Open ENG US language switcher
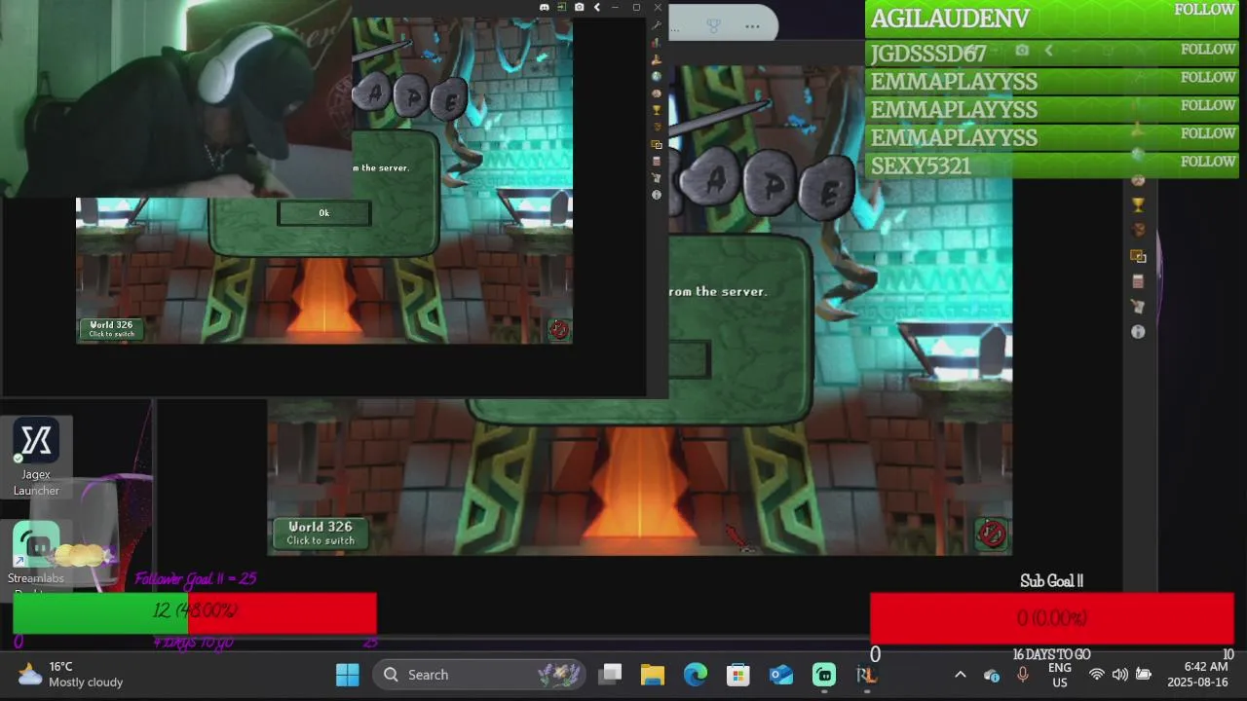 (x=1060, y=675)
